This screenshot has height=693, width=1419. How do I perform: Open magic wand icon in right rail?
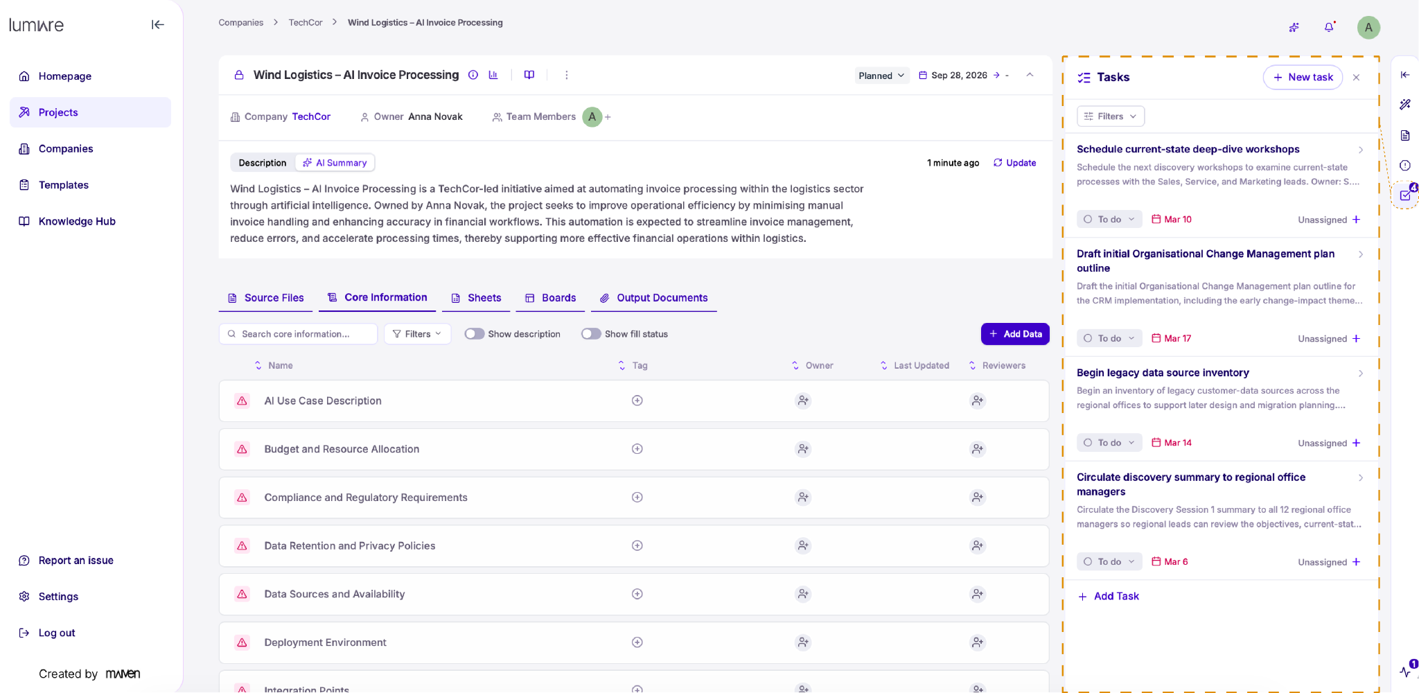[1405, 105]
